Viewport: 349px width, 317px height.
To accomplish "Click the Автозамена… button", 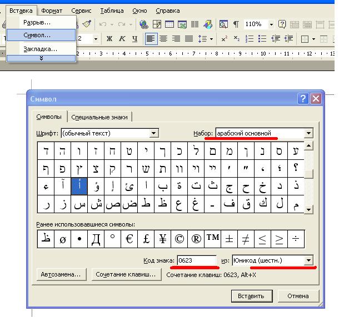I will 61,274.
